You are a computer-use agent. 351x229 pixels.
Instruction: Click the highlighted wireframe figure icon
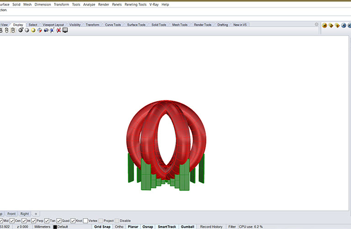(13, 31)
